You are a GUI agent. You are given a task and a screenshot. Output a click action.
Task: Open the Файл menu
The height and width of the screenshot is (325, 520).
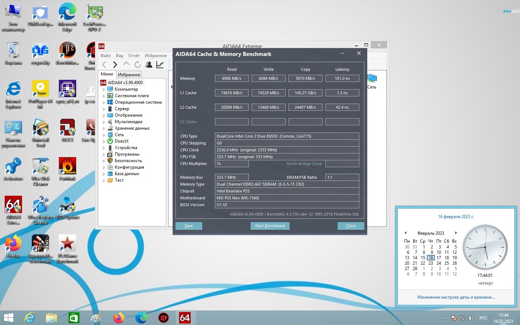[x=105, y=55]
